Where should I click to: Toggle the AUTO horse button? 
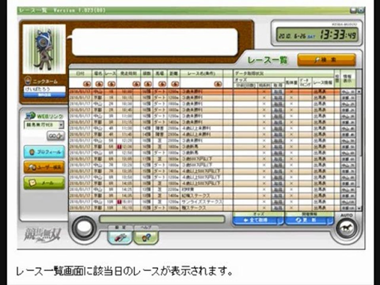346,228
